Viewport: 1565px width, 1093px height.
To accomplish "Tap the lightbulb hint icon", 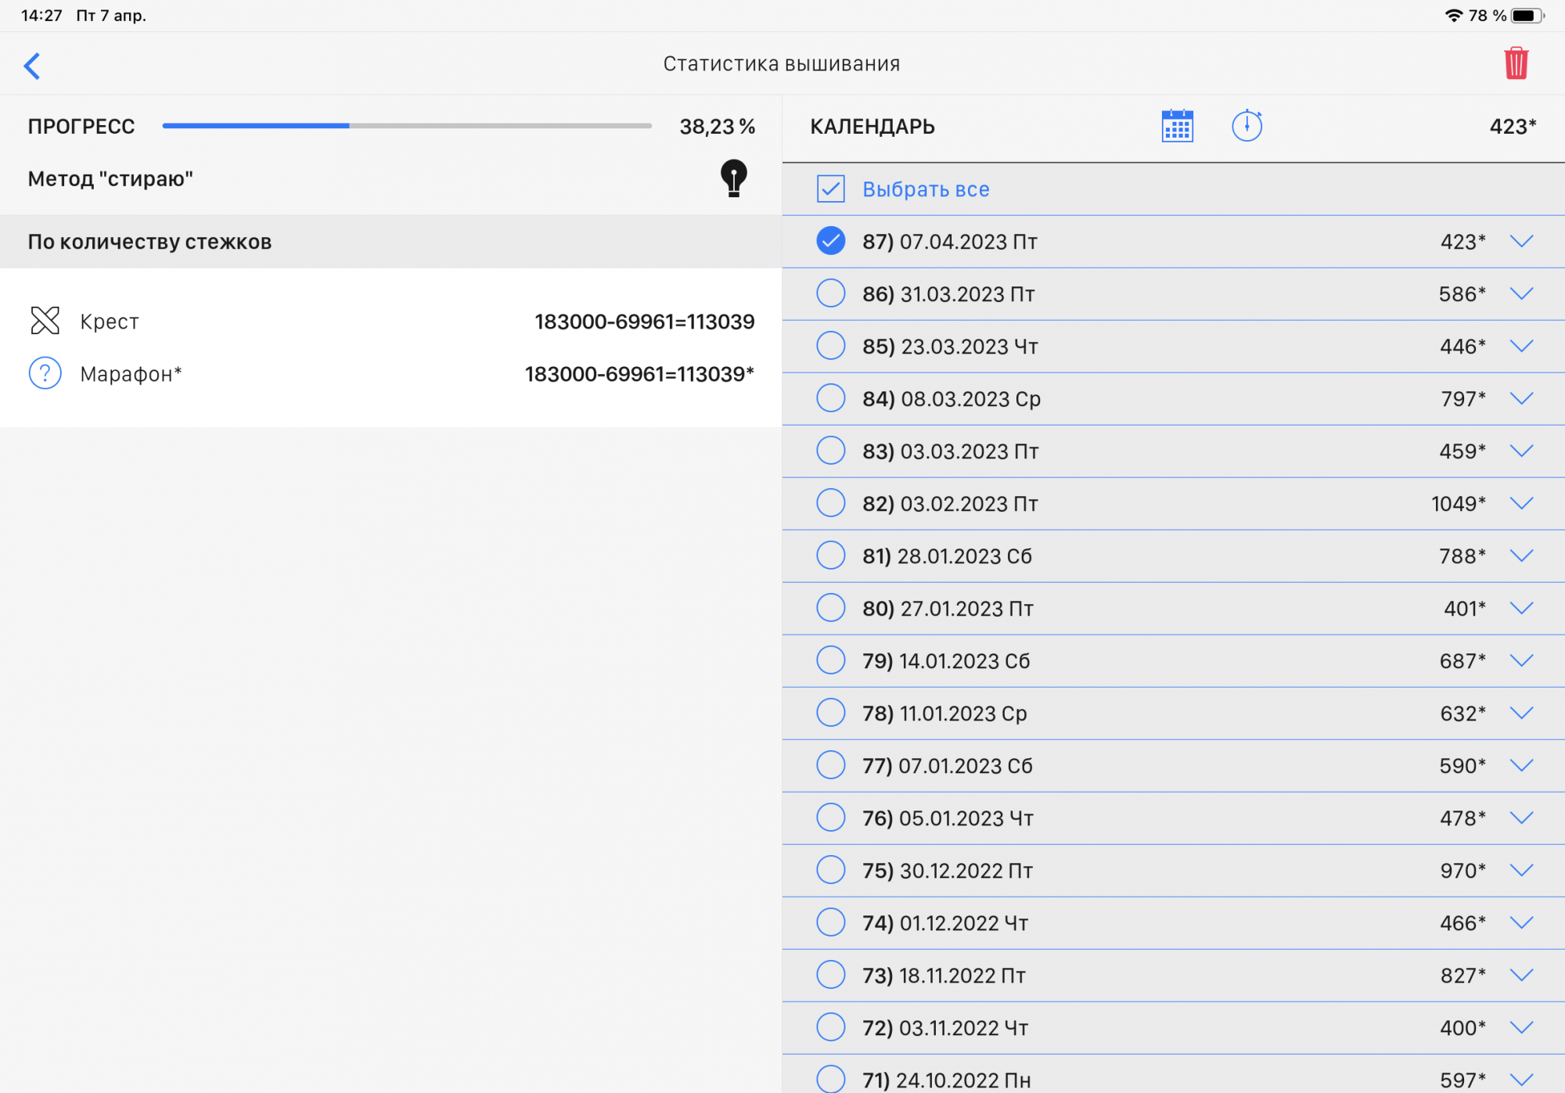I will tap(733, 178).
